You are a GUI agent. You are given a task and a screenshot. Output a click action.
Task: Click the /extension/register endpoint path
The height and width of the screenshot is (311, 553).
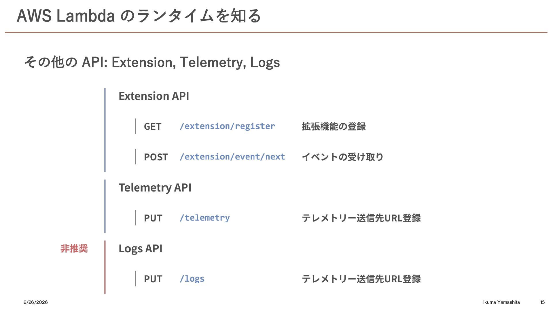[x=227, y=126]
